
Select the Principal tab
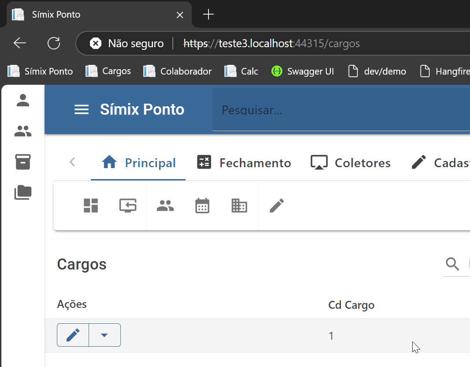click(138, 162)
